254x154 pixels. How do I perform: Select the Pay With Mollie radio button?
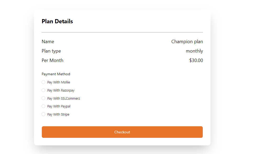(x=43, y=82)
